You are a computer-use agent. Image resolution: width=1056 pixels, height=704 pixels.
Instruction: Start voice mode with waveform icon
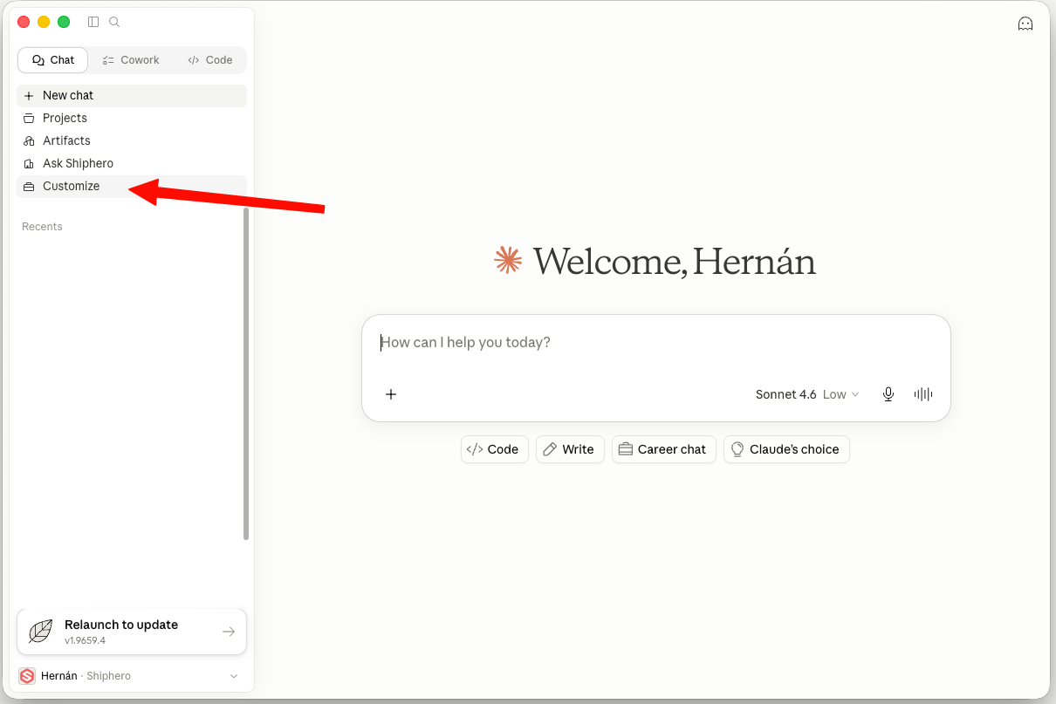[x=923, y=394]
